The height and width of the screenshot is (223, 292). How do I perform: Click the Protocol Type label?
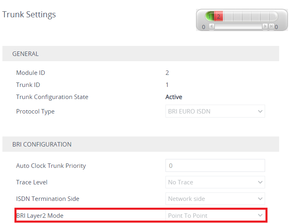click(x=35, y=111)
